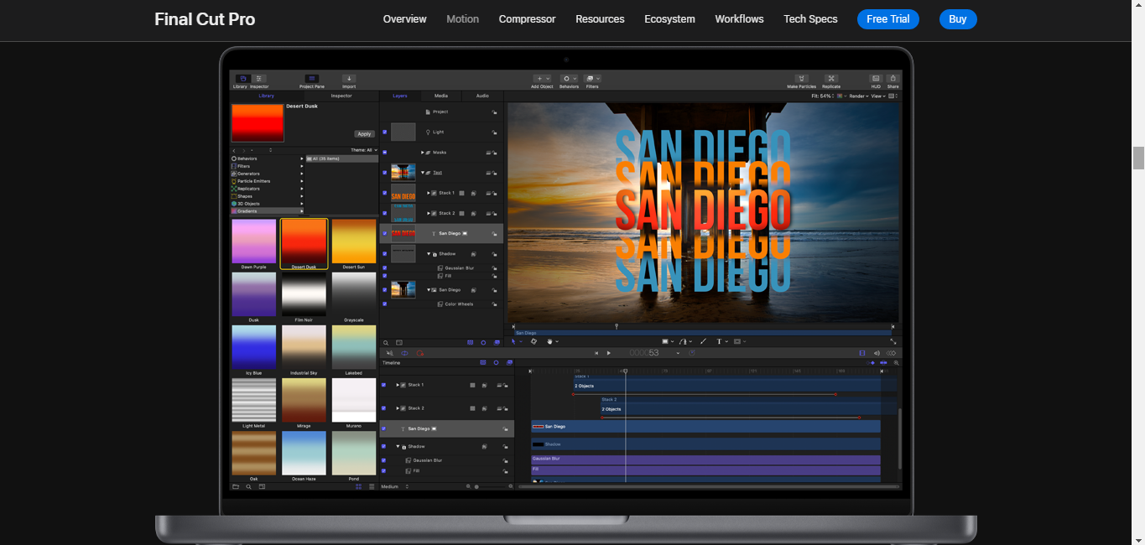Open the Render dropdown above the canvas

coord(857,96)
